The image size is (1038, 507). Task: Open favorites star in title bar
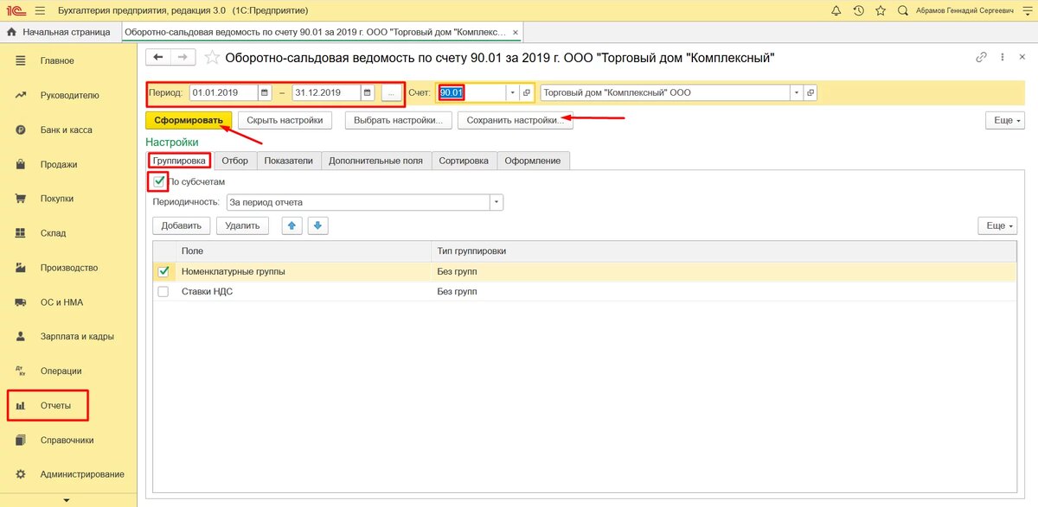(x=881, y=10)
